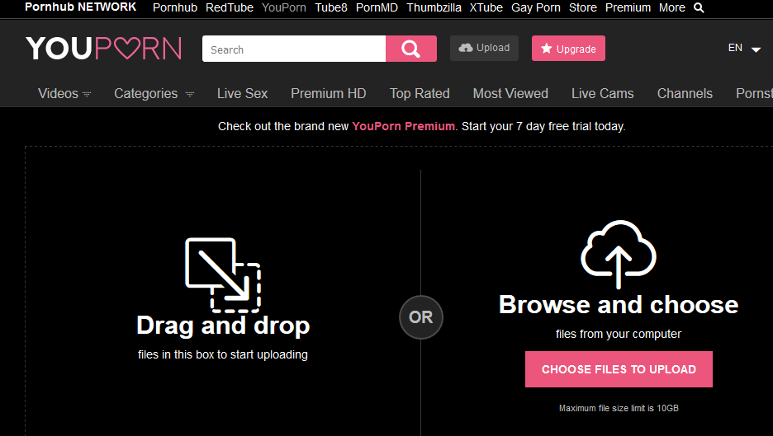This screenshot has height=436, width=773.
Task: Open the Channels nav item
Action: [685, 93]
